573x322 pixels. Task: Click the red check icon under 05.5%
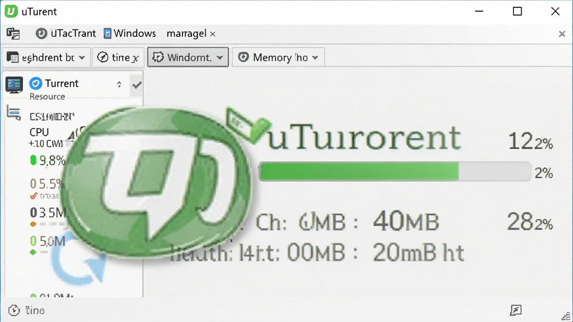pos(34,196)
